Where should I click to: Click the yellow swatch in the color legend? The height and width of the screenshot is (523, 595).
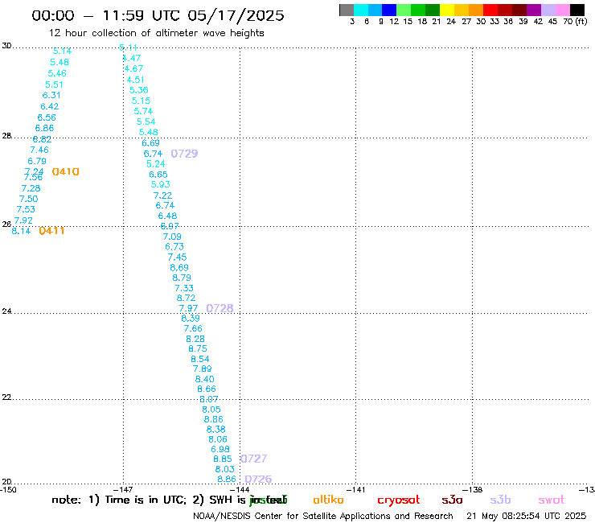coord(447,10)
